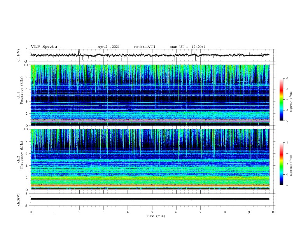Image resolution: width=308 pixels, height=238 pixels.
Task: Click the ch.1 waveform trace panel
Action: 152,55
